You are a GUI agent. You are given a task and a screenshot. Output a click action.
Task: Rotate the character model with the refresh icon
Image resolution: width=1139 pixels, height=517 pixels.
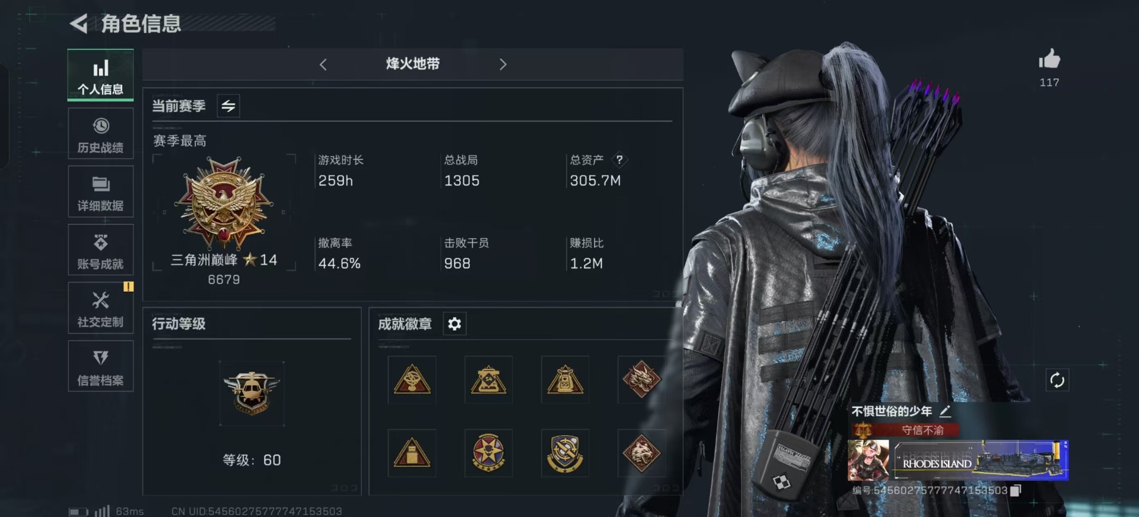pyautogui.click(x=1057, y=380)
